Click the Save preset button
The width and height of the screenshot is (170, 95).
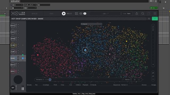[x=129, y=13]
